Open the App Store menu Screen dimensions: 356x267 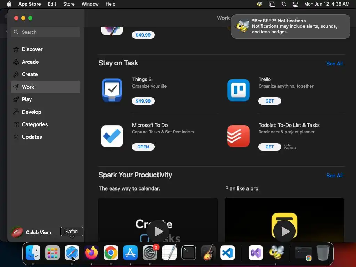(30, 4)
